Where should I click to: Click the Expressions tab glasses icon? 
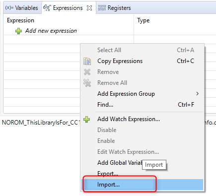pos(47,8)
